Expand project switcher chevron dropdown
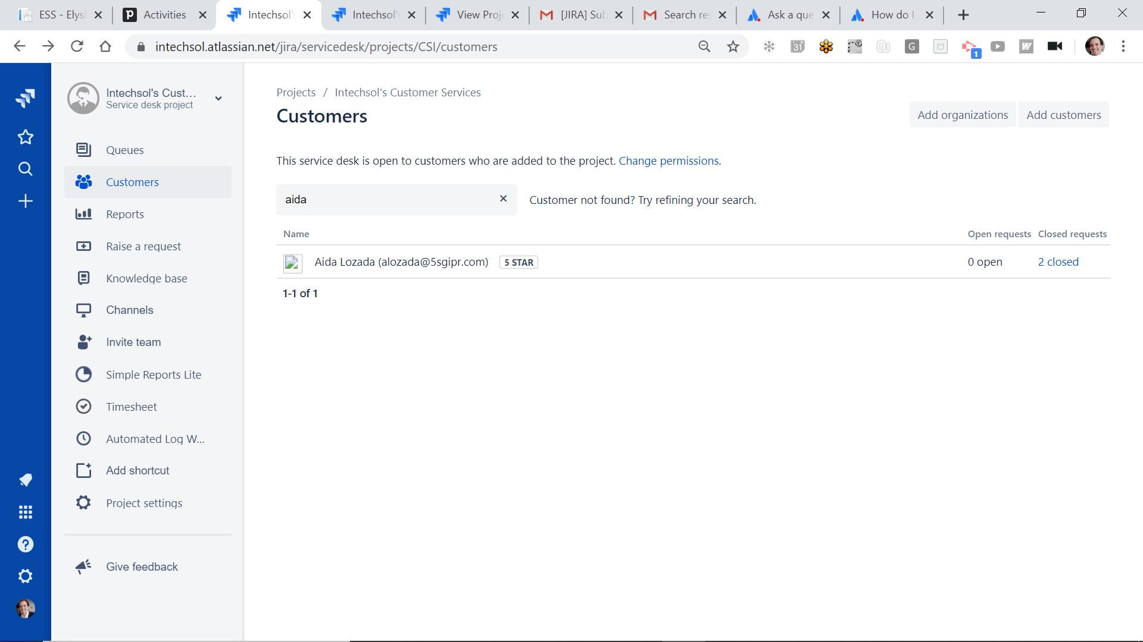Viewport: 1143px width, 642px height. coord(218,99)
